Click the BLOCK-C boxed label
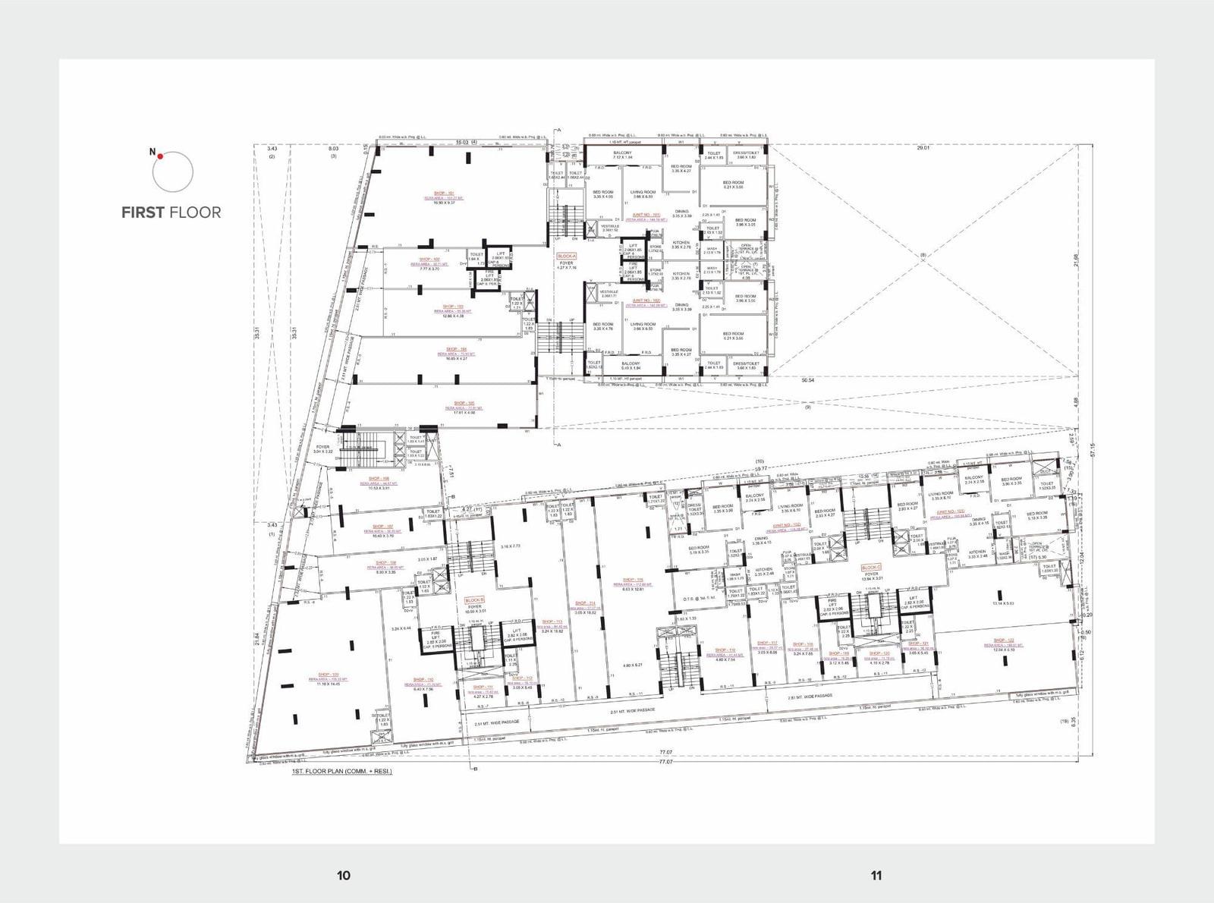1214x903 pixels. 872,567
